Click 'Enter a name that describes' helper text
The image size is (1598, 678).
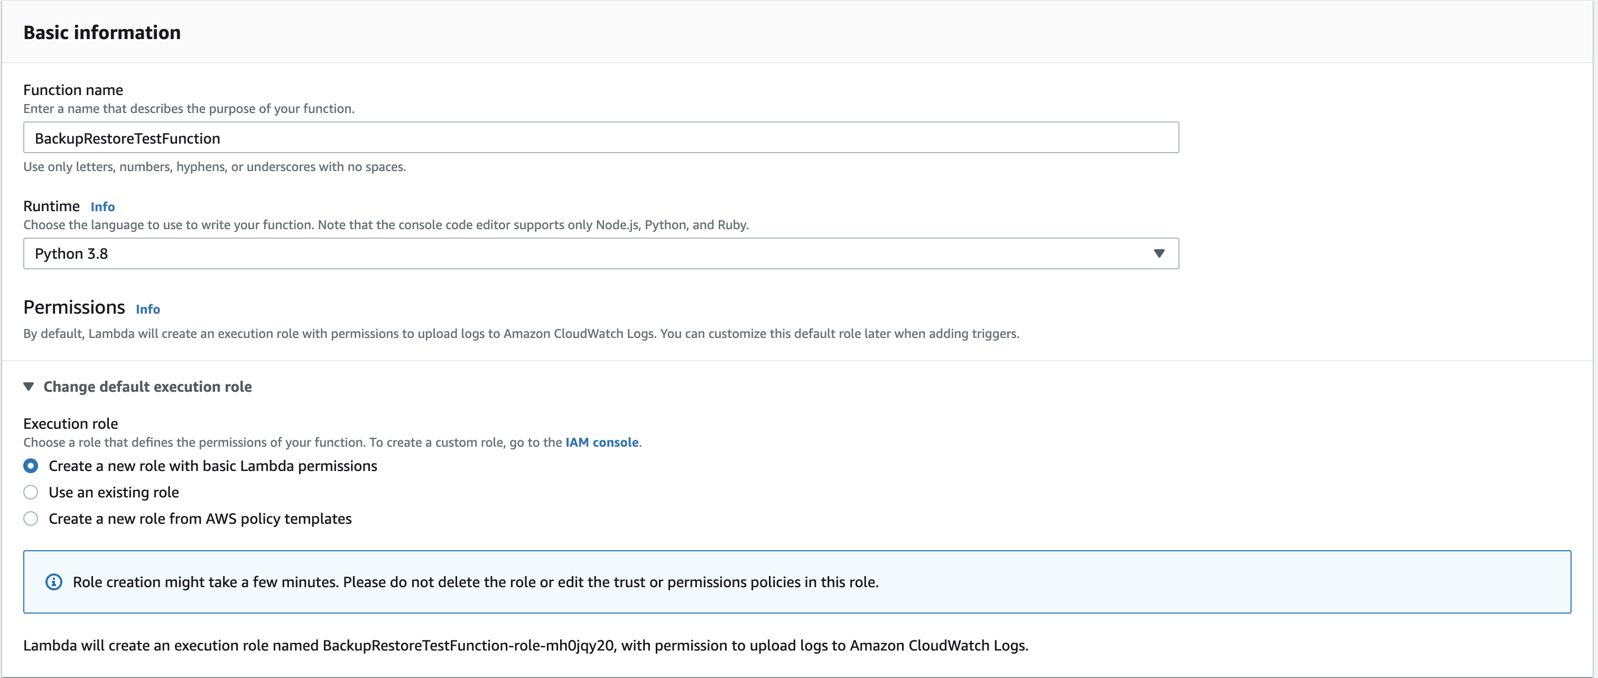point(189,108)
